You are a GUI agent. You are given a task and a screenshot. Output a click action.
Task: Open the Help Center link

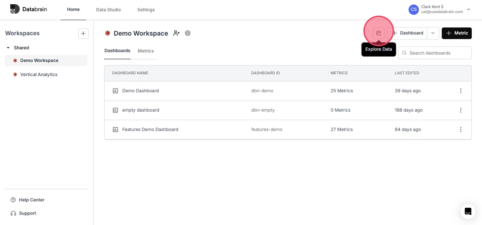tap(32, 200)
